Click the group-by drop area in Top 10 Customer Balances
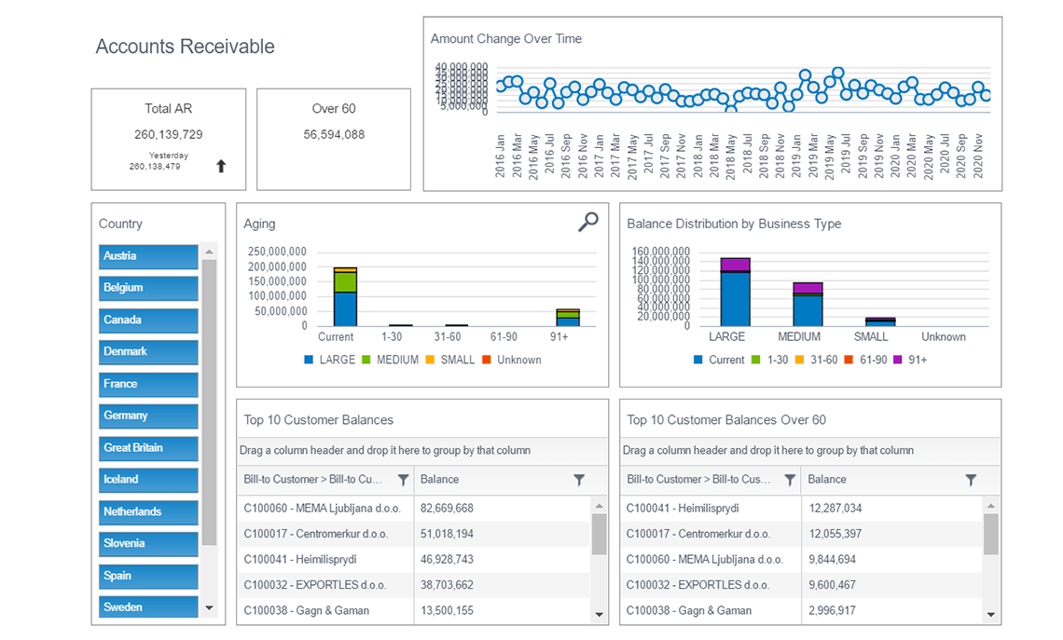Viewport: 1063px width, 640px height. point(421,450)
